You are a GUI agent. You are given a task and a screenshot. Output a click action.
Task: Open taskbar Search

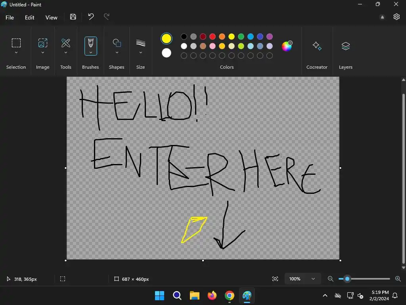click(x=177, y=295)
